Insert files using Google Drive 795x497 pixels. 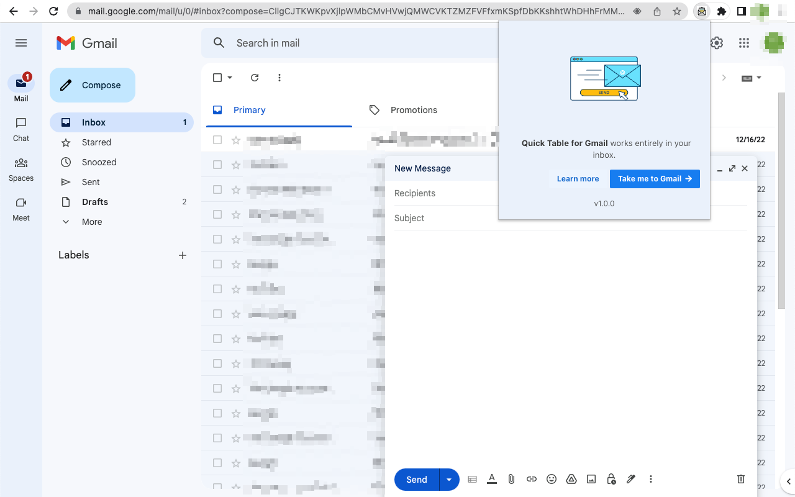pyautogui.click(x=571, y=479)
